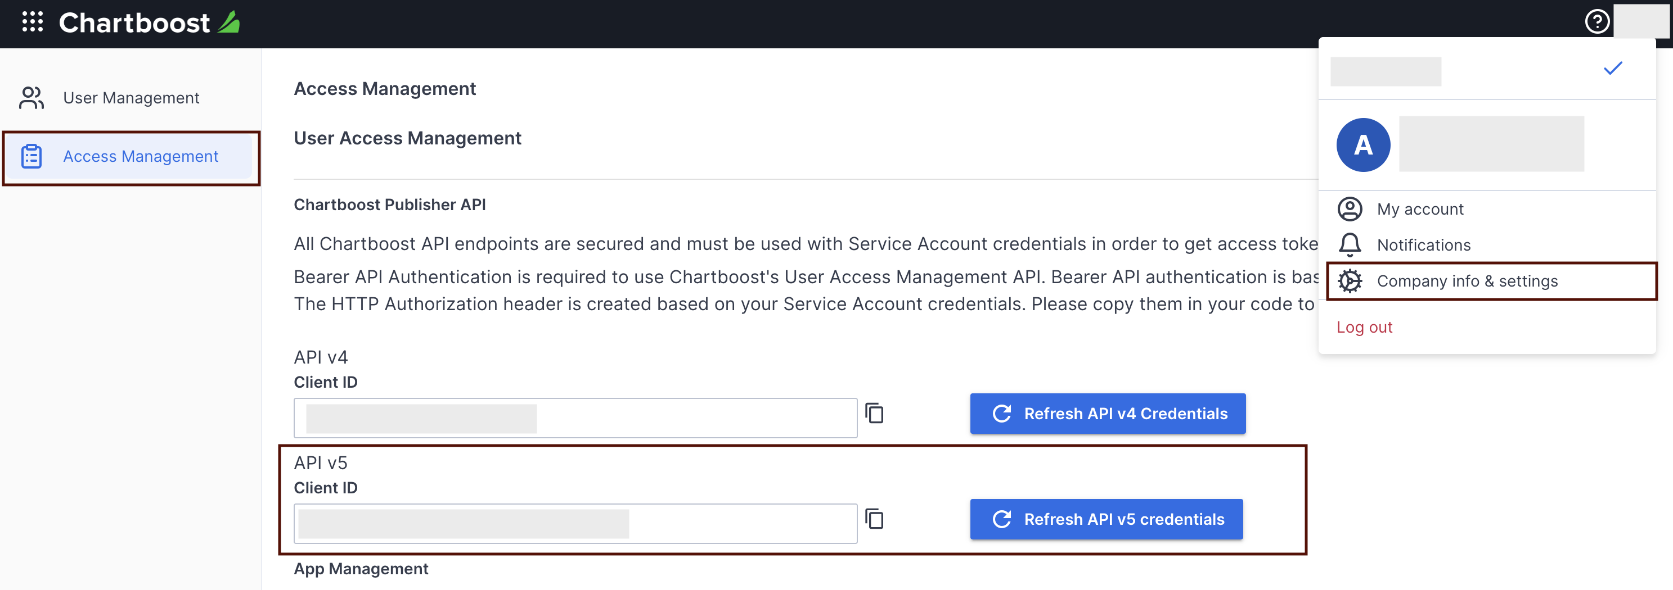The height and width of the screenshot is (590, 1673).
Task: Click the Company info & settings gear icon
Action: click(1350, 281)
